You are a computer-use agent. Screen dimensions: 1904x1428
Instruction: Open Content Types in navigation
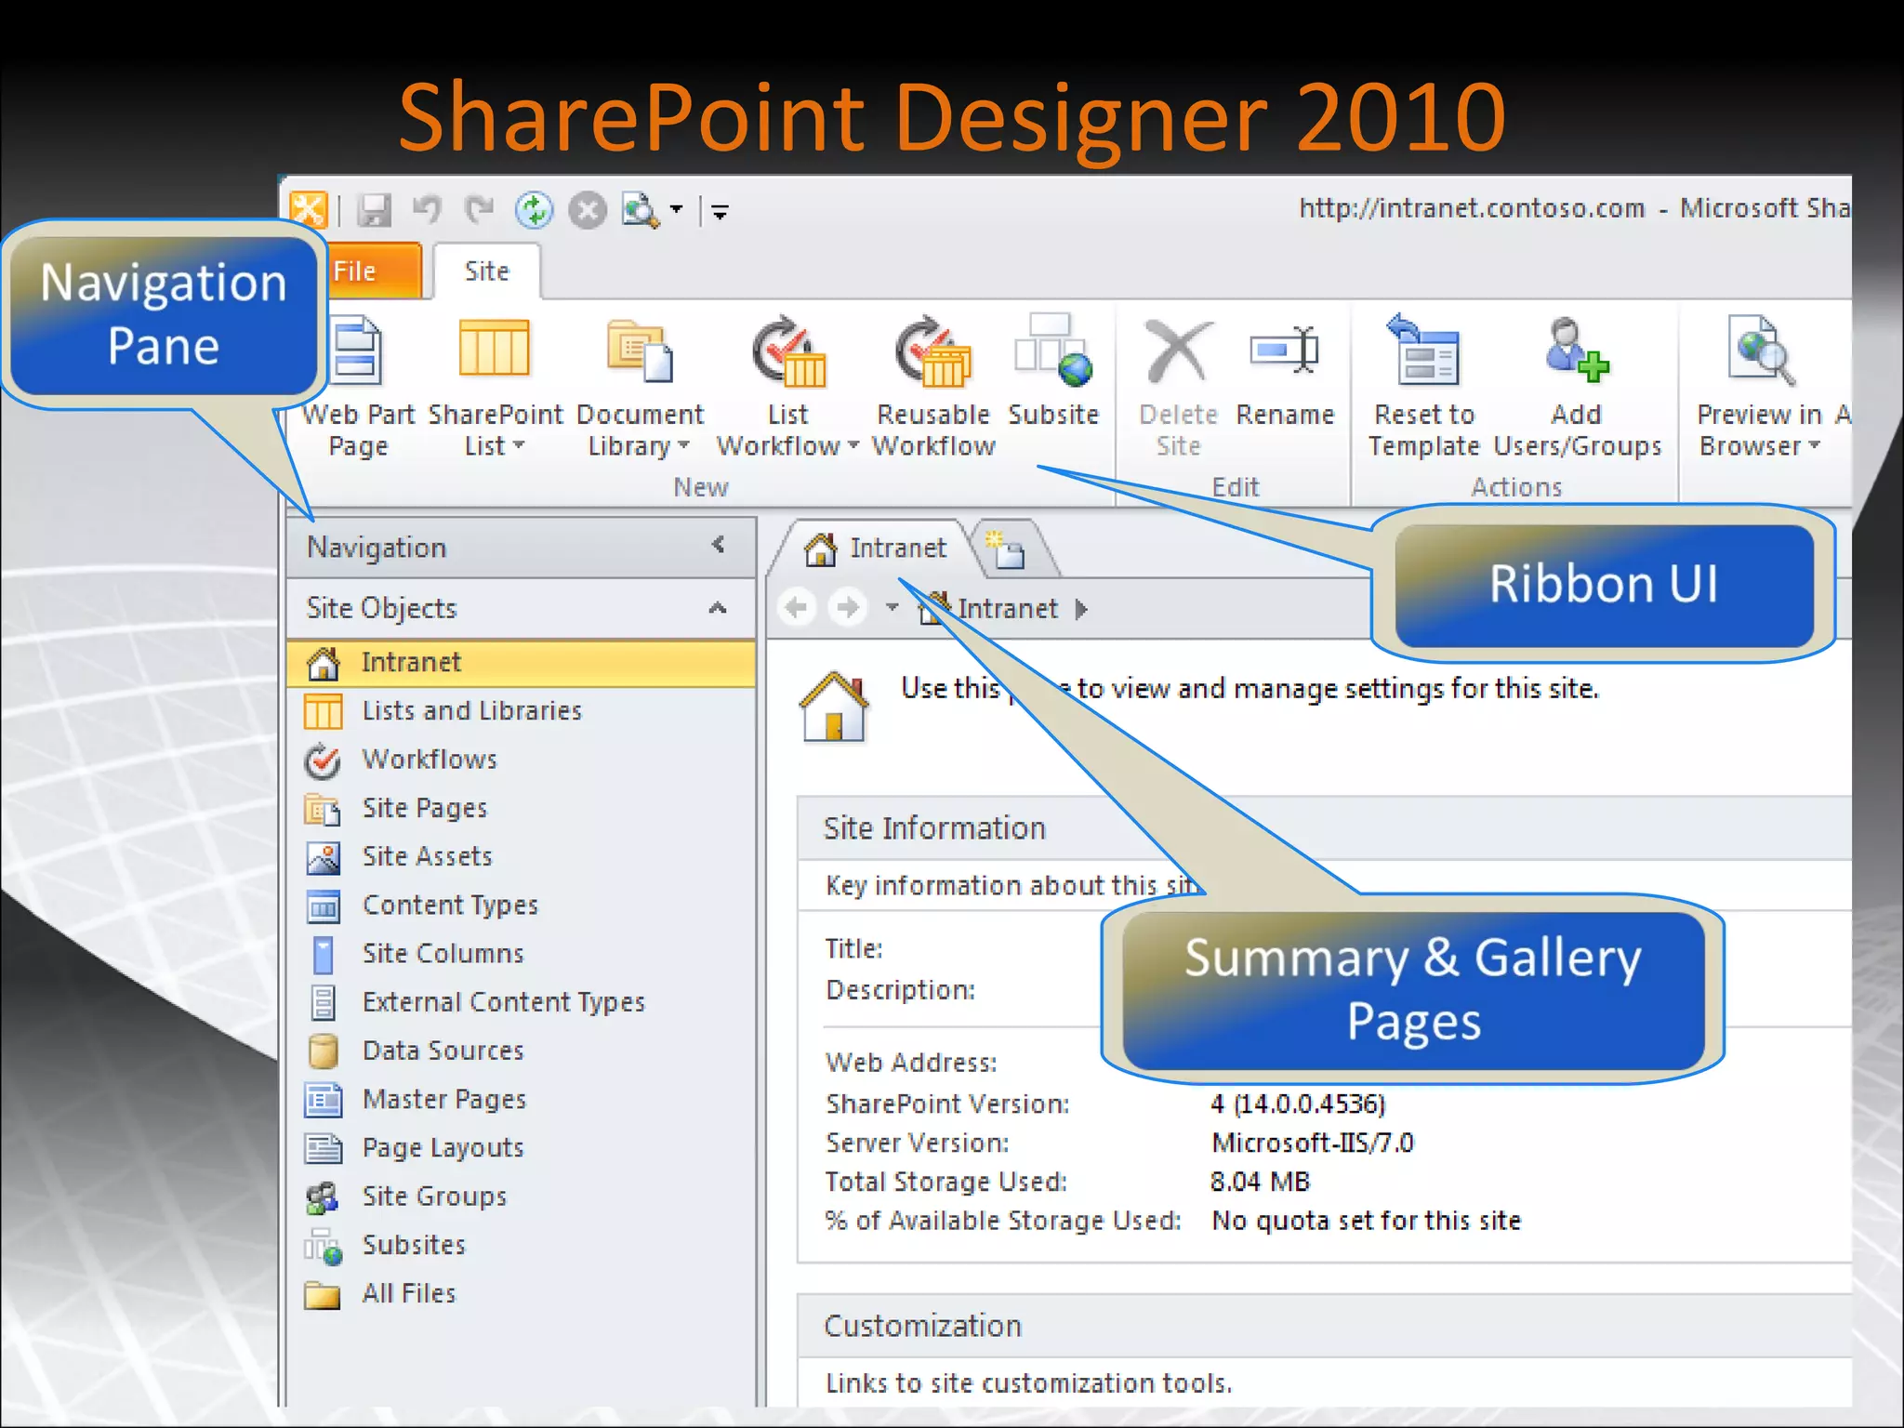pyautogui.click(x=521, y=905)
